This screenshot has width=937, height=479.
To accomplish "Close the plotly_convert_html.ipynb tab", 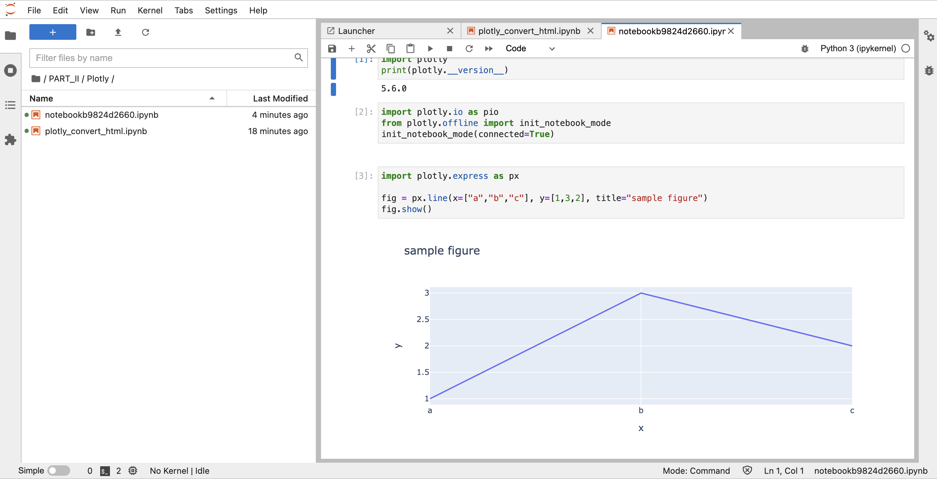I will pos(590,31).
